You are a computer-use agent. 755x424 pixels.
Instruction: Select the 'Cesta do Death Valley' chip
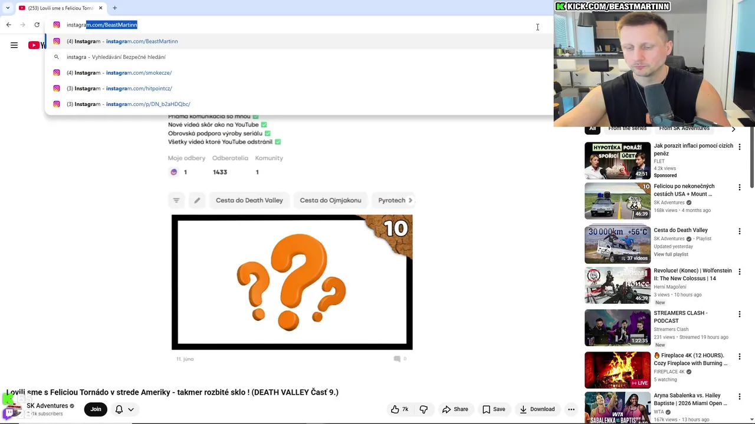tap(250, 200)
